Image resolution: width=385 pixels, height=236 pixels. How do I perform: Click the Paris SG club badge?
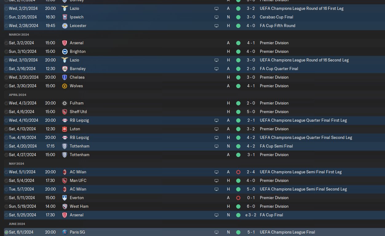(x=65, y=232)
